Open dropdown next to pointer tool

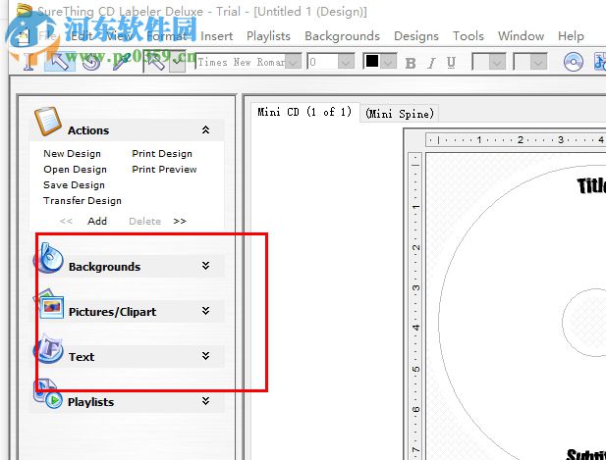pyautogui.click(x=178, y=62)
